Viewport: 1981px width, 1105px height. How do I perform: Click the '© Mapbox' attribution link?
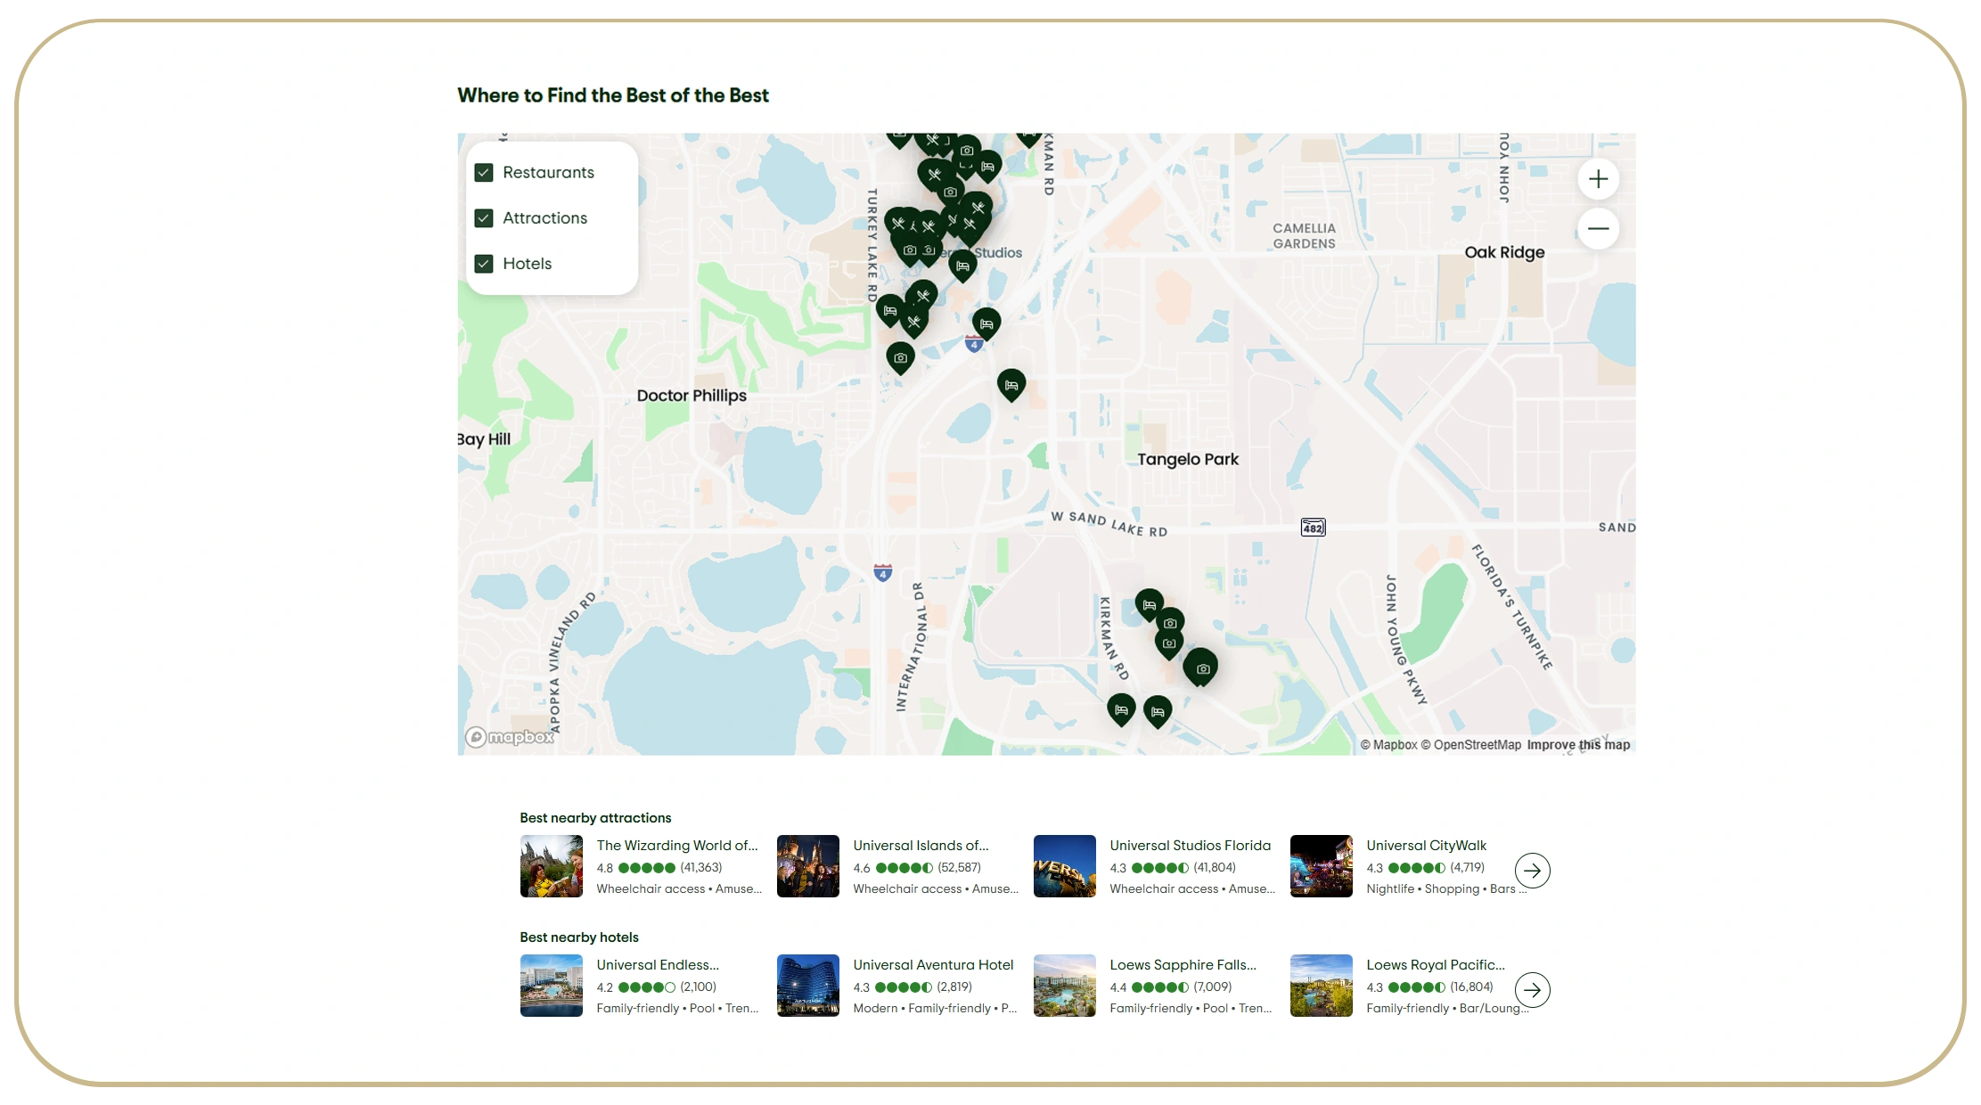click(1388, 745)
